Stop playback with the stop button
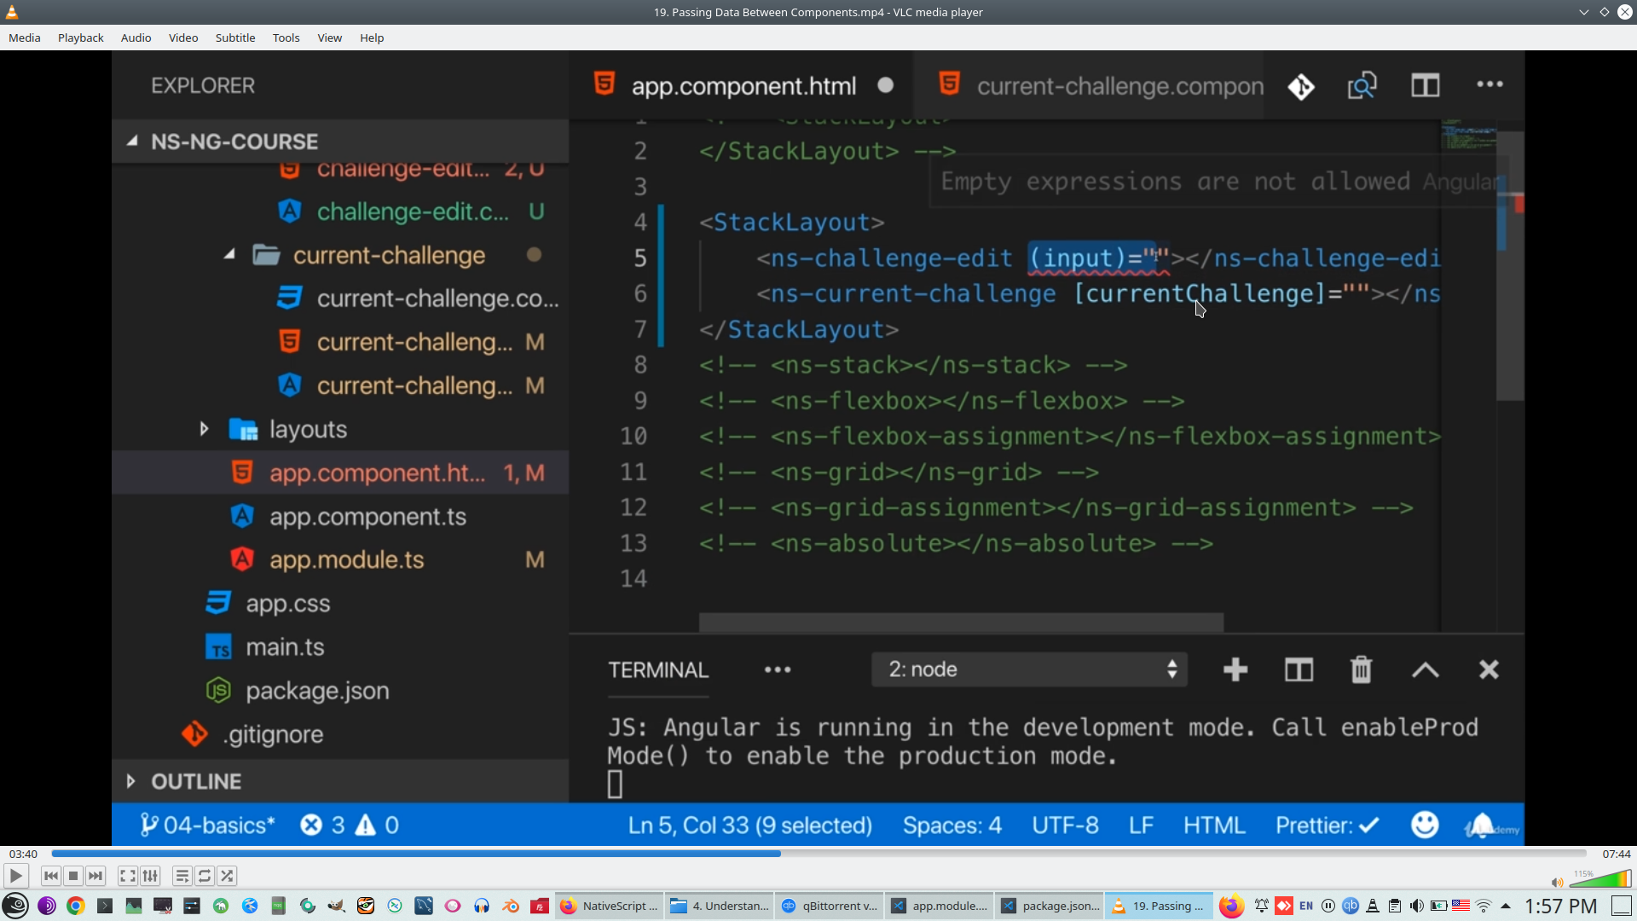 click(73, 876)
